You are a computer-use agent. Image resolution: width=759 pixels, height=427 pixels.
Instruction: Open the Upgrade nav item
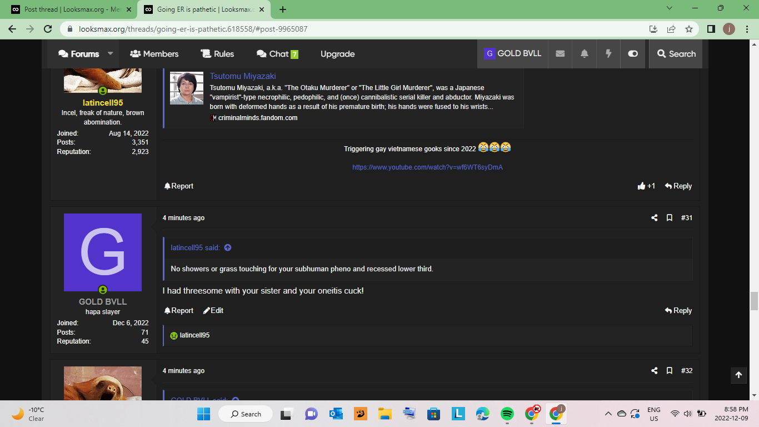[x=337, y=54]
